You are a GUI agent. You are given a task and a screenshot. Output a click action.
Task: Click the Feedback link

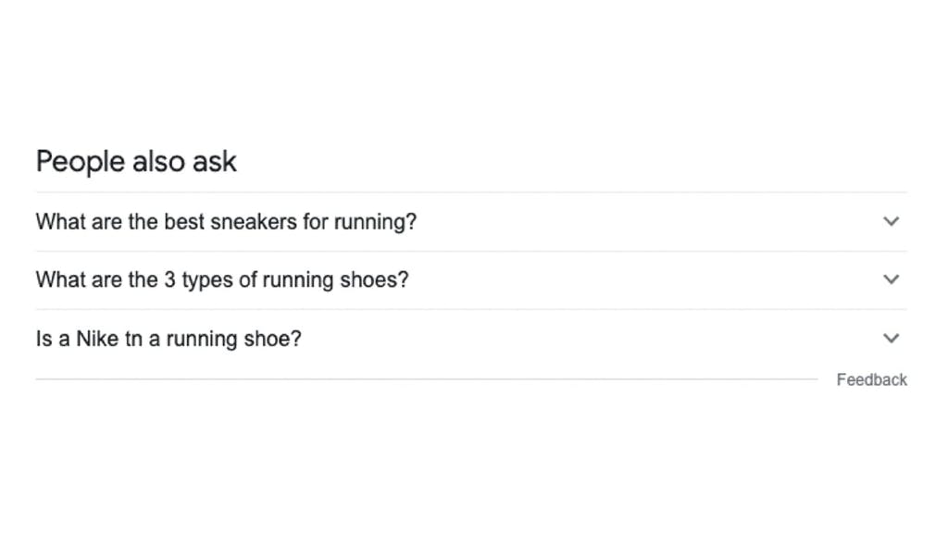[x=871, y=379]
